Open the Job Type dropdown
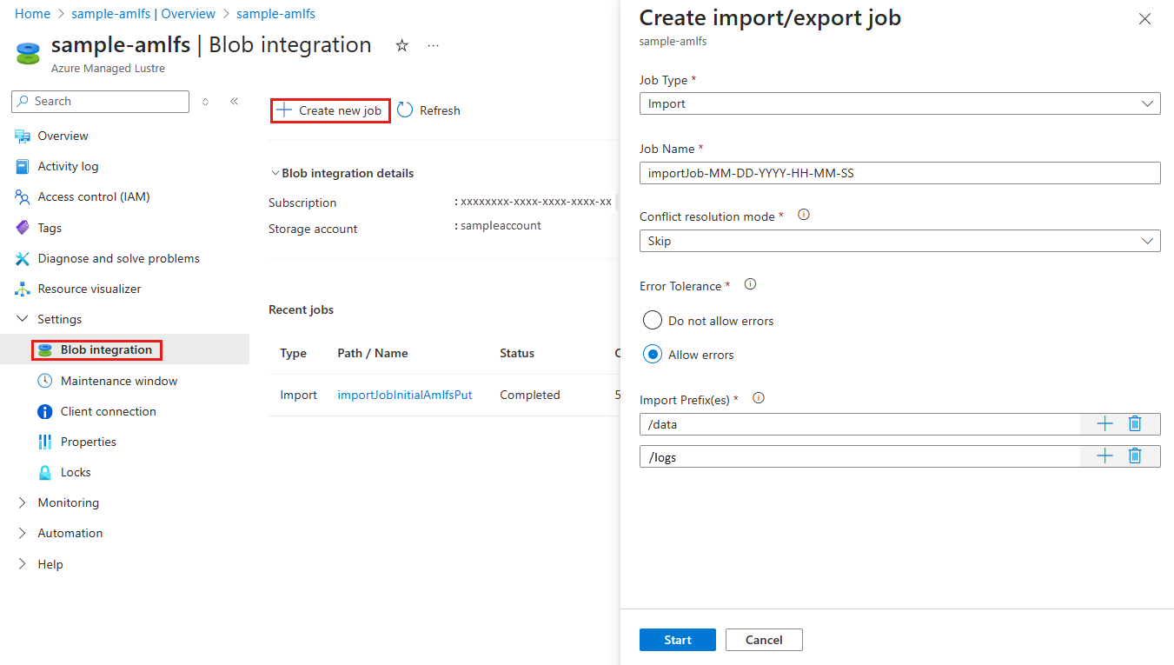1174x665 pixels. point(899,103)
